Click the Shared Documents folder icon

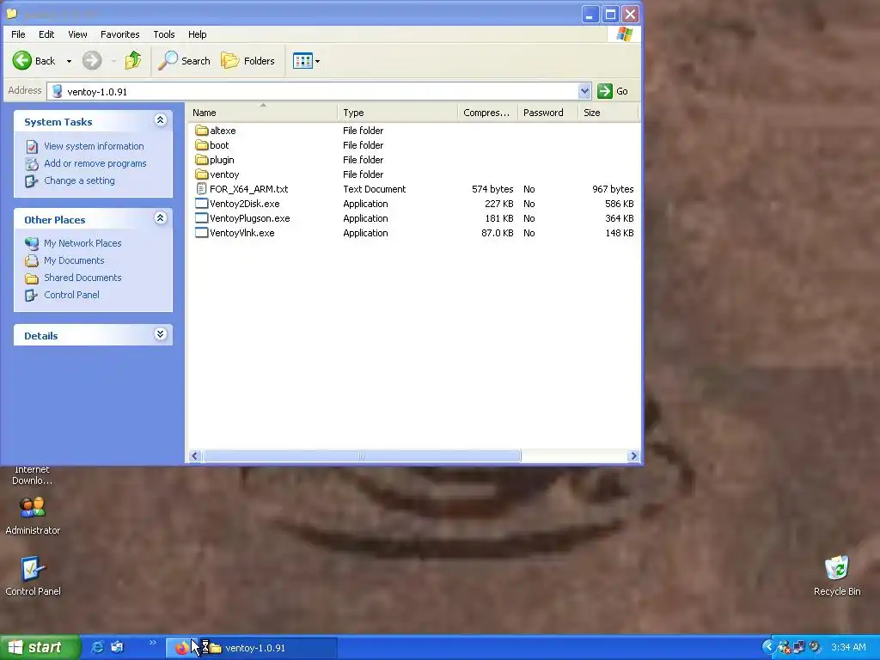pyautogui.click(x=32, y=278)
